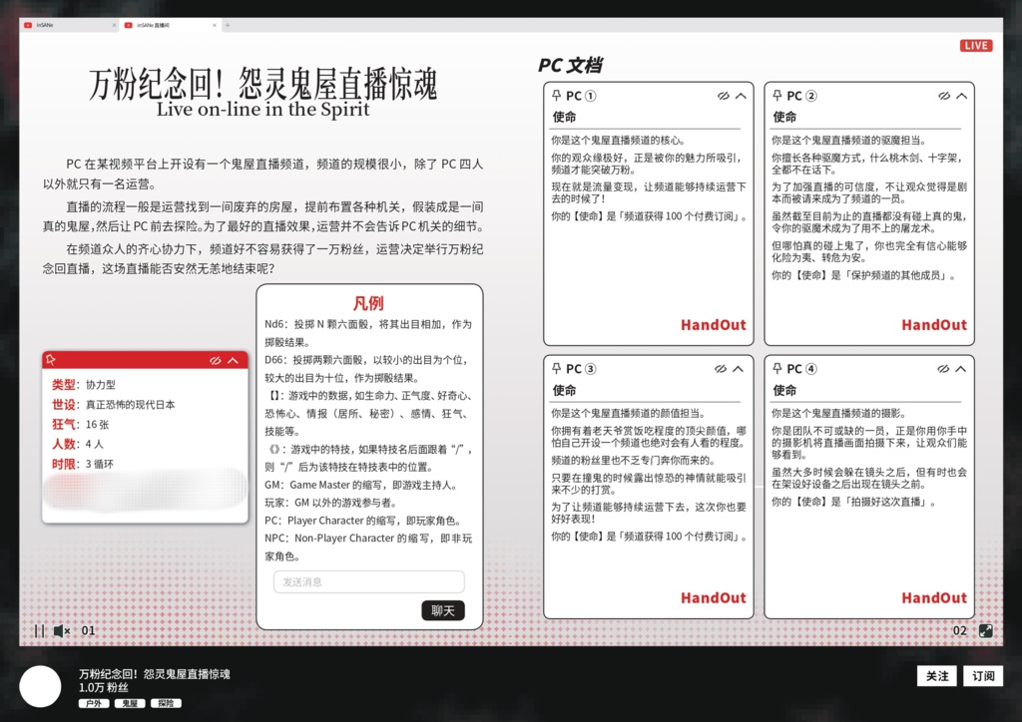The width and height of the screenshot is (1022, 722).
Task: Click the LIVE badge at top right
Action: (x=975, y=45)
